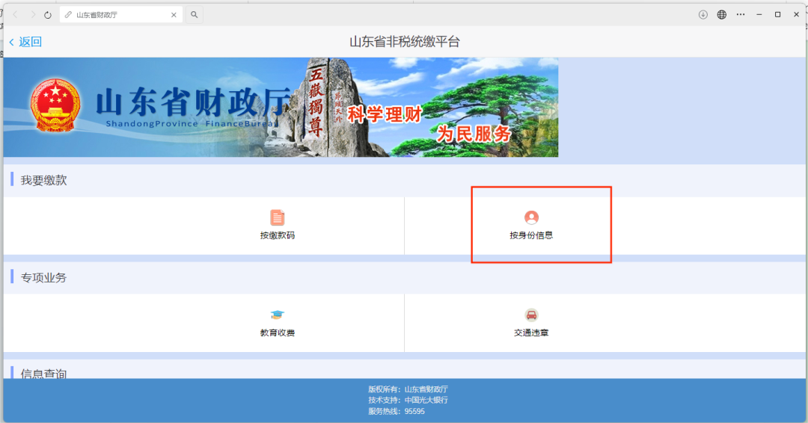Viewport: 808px width, 423px height.
Task: Click the 信息查询 section heading
Action: point(43,373)
